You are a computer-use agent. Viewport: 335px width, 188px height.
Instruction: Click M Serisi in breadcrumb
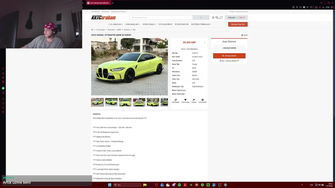pos(127,30)
